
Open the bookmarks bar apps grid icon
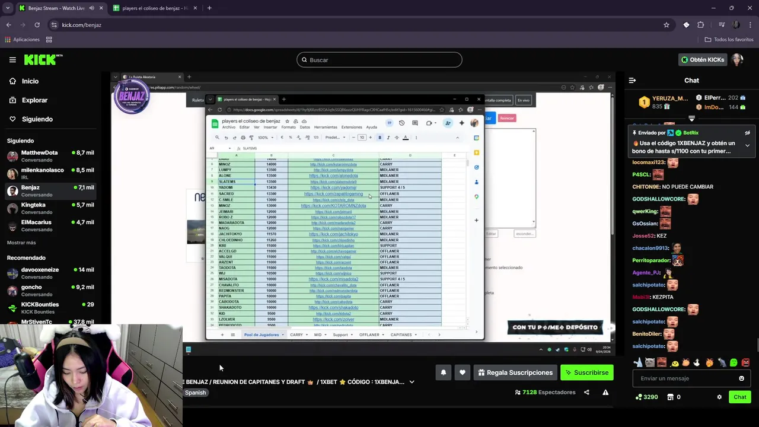(x=49, y=40)
